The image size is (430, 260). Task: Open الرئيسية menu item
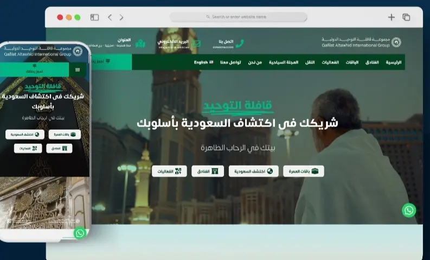click(x=394, y=62)
